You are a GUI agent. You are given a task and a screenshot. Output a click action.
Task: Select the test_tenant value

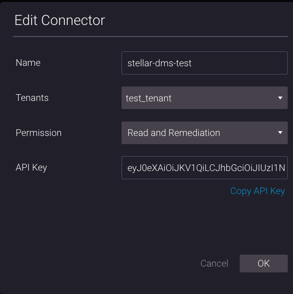[x=149, y=98]
